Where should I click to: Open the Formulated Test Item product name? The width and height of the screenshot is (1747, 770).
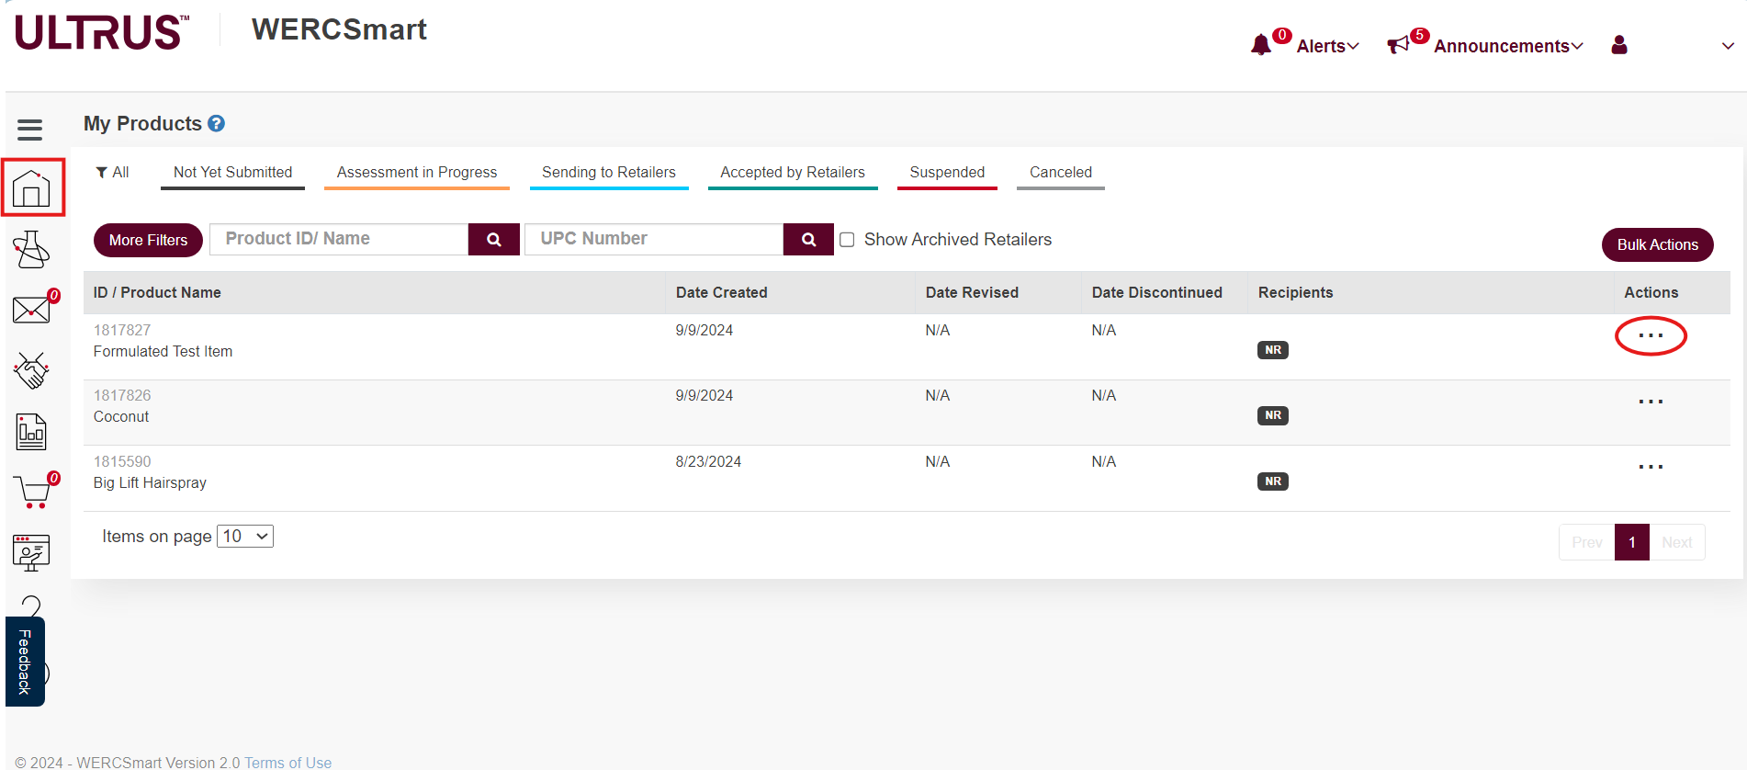[163, 351]
